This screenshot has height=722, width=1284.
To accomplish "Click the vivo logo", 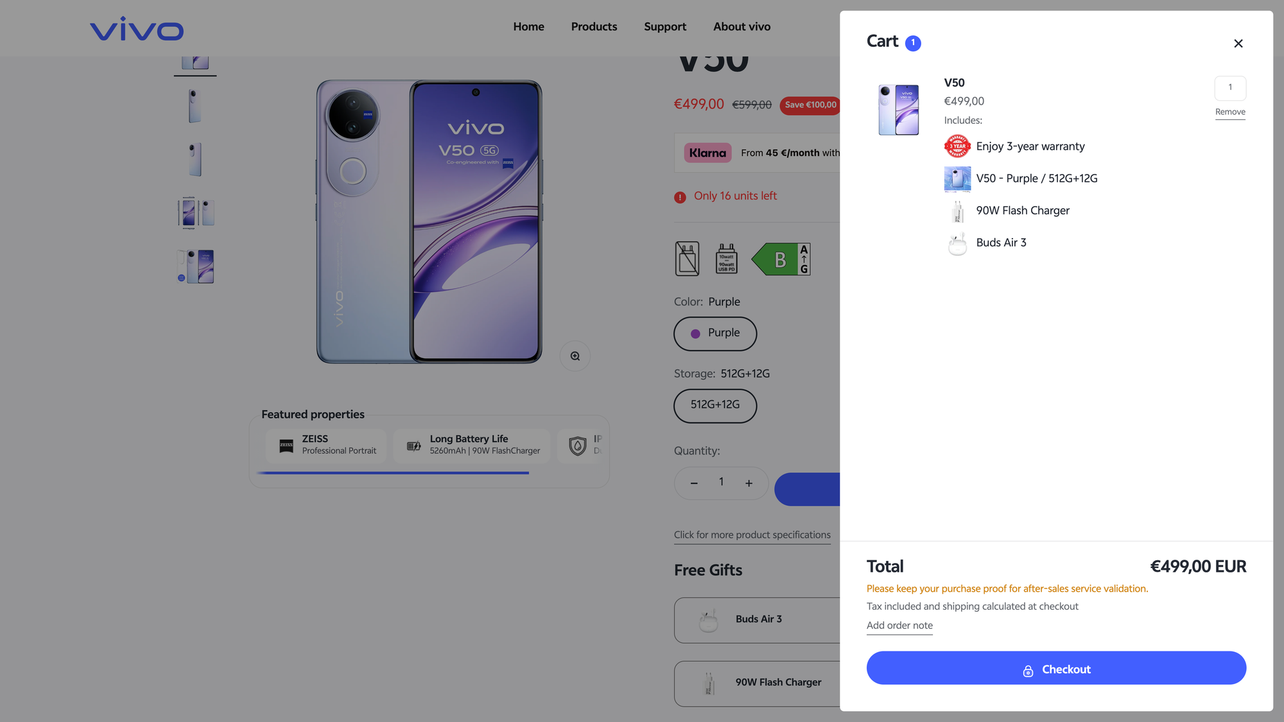I will click(x=137, y=28).
